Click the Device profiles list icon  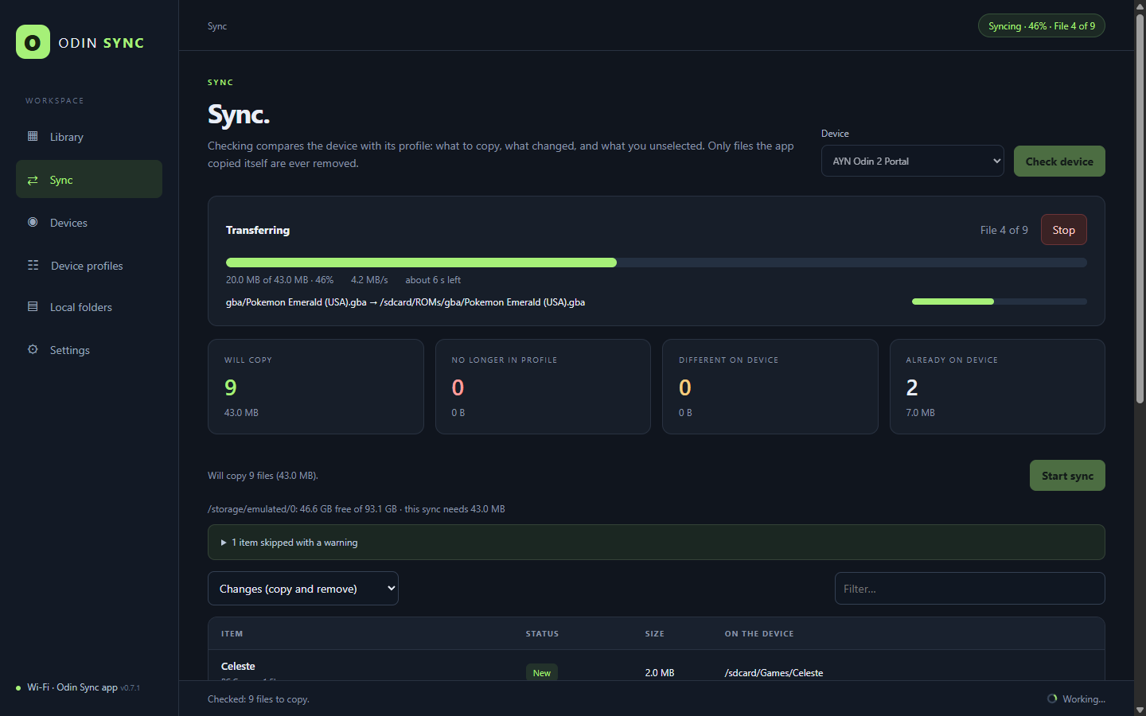(x=33, y=265)
